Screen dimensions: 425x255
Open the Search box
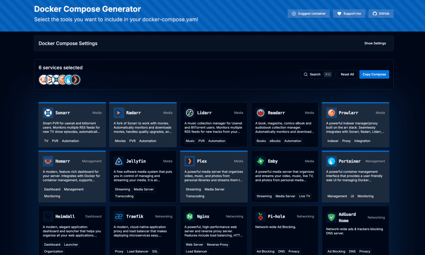pyautogui.click(x=318, y=74)
